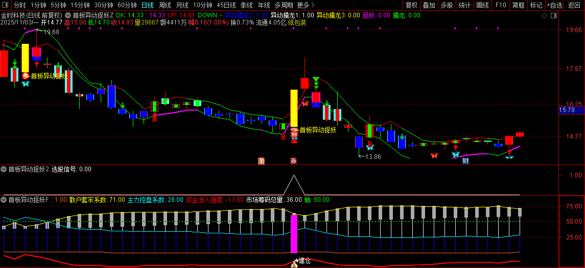
Task: Click the orange butterfly beside the tall yellow candle
Action: point(305,103)
